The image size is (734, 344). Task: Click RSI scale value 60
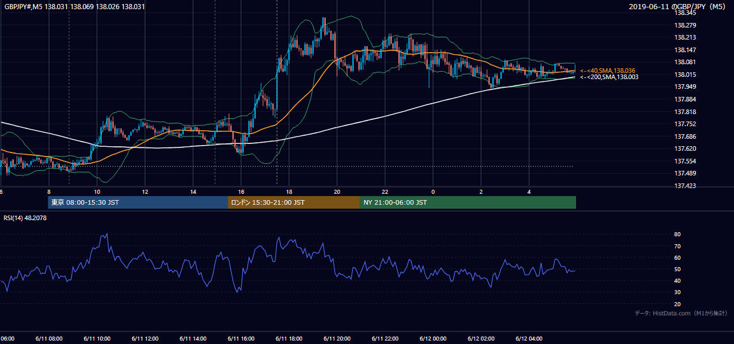[x=678, y=257]
